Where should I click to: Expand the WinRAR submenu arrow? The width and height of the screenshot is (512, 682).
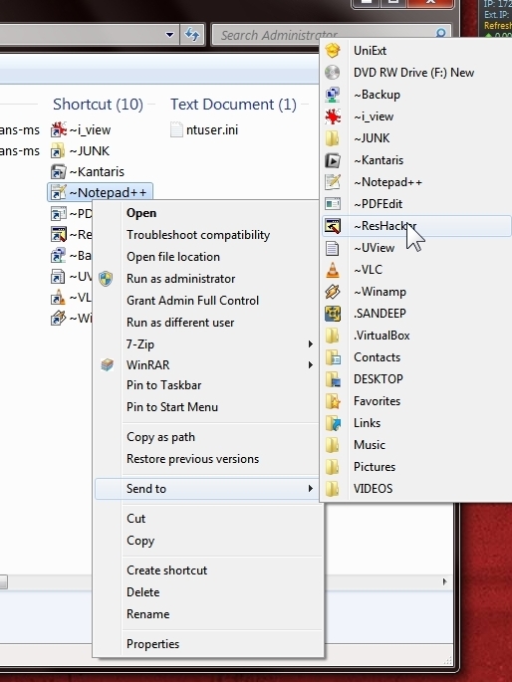click(x=310, y=364)
